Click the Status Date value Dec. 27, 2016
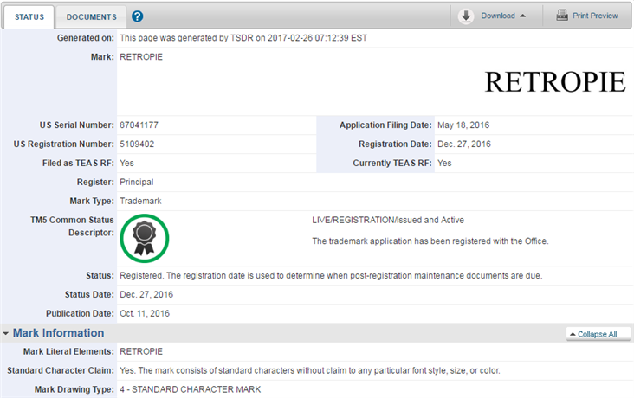Screen dimensions: 634x398 tap(146, 294)
